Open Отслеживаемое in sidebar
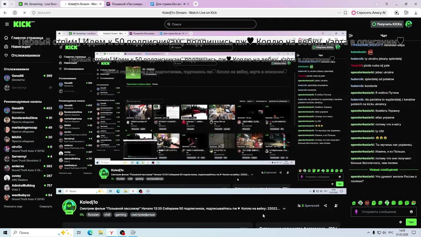 coord(22,55)
